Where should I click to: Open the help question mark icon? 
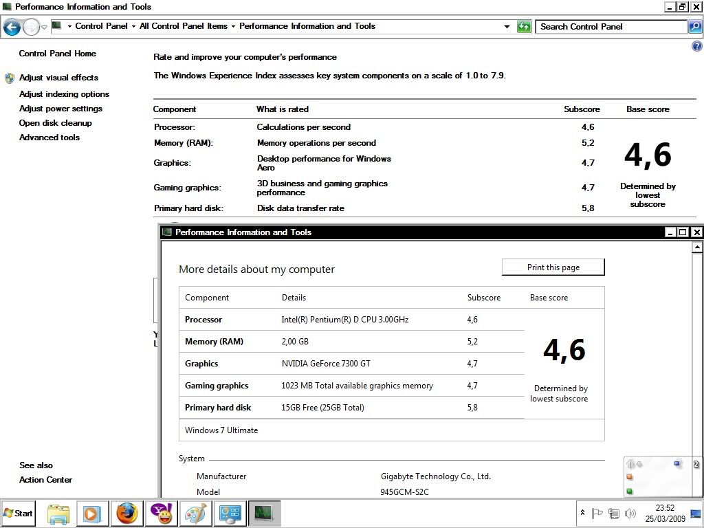coord(696,46)
